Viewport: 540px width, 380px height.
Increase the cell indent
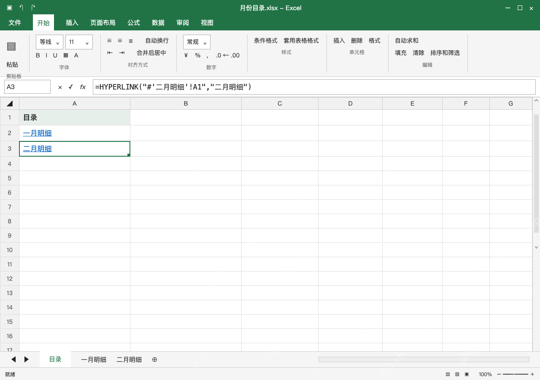[x=122, y=53]
